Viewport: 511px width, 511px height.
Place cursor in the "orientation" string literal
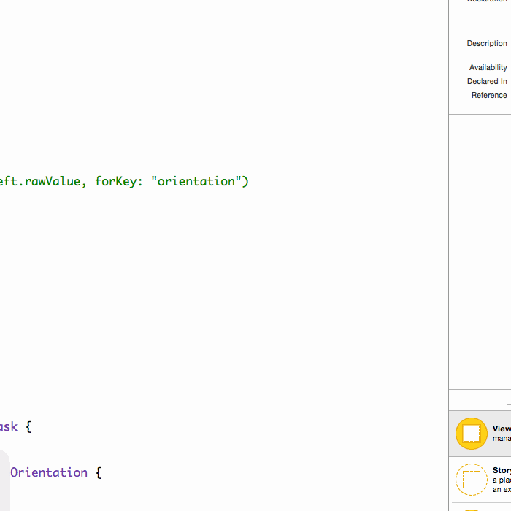tap(195, 181)
